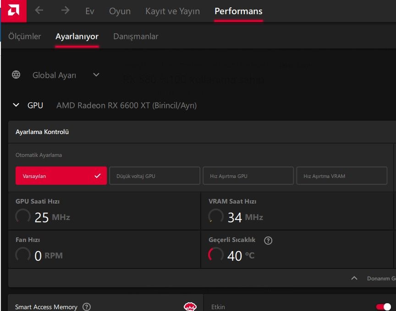Click the Etkin label
The image size is (396, 311).
pos(218,307)
